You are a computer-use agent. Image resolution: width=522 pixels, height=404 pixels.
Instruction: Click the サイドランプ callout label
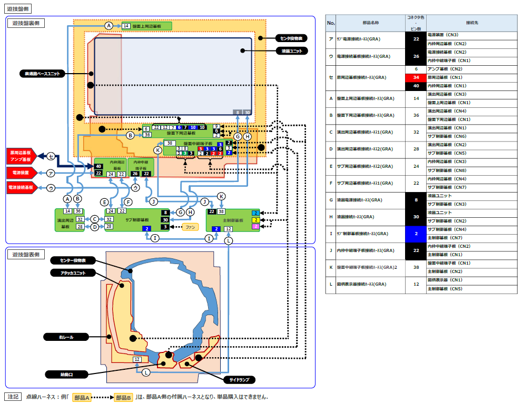pyautogui.click(x=239, y=380)
